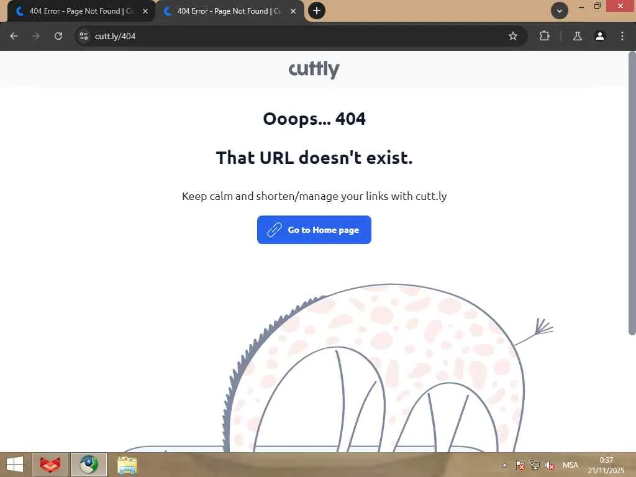Restore down the Chrome window

[x=597, y=6]
